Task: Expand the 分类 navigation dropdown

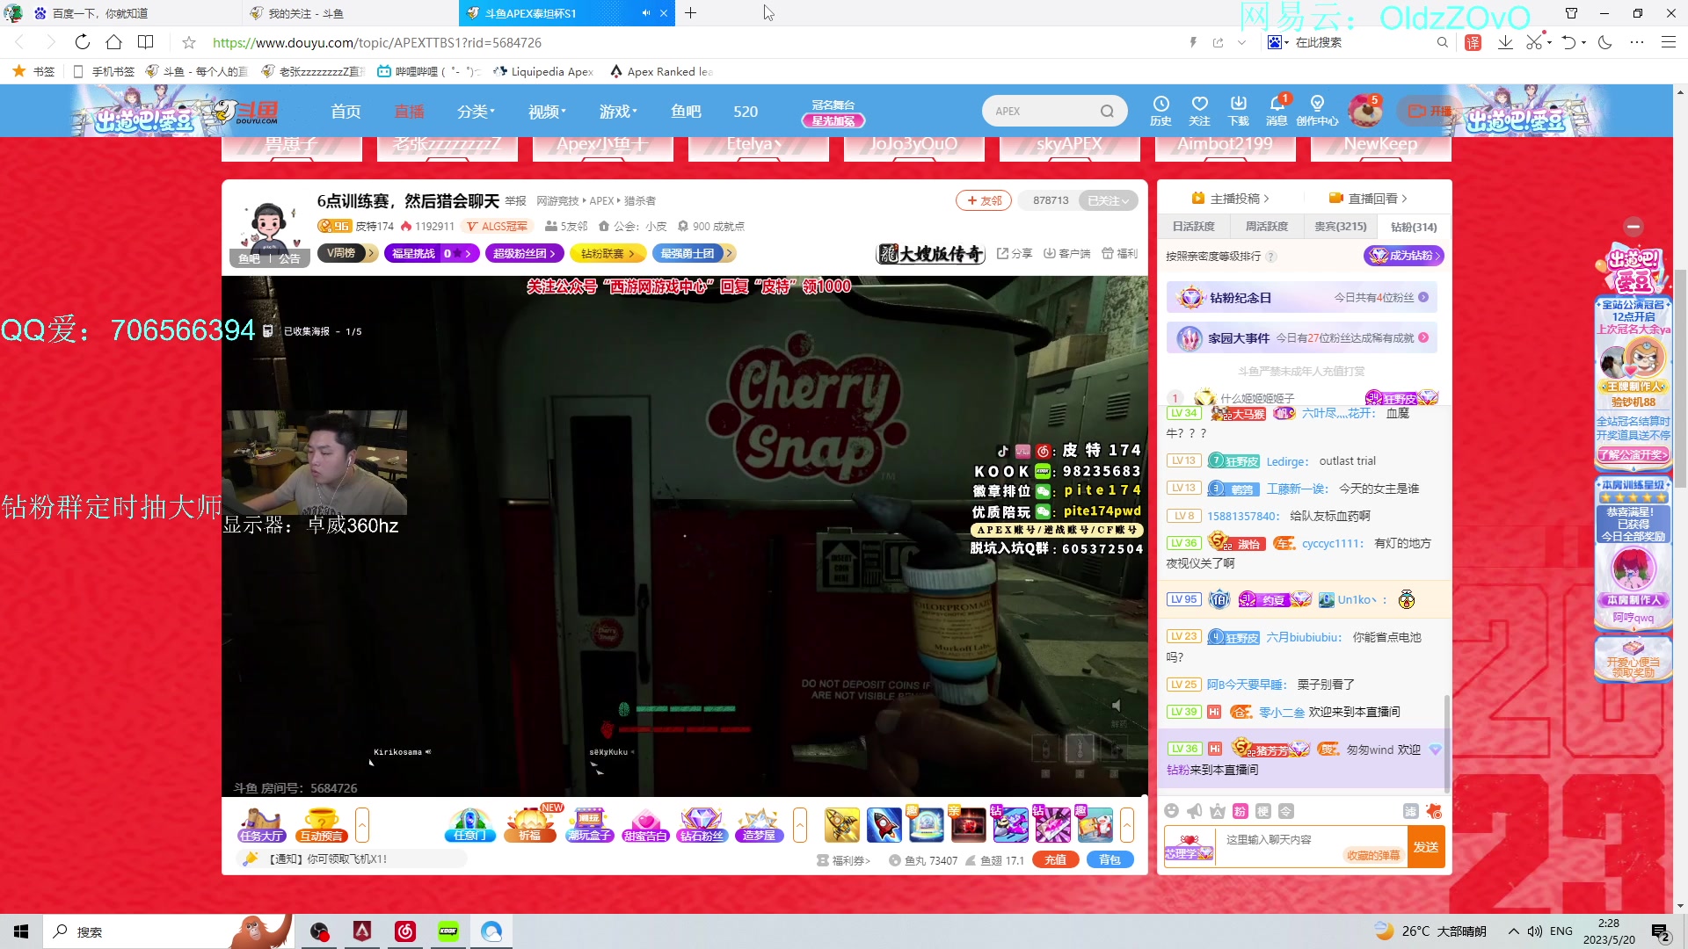Action: coord(477,112)
